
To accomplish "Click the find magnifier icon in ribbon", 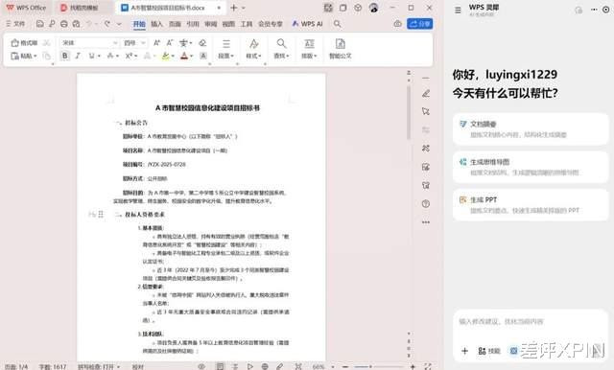I will (x=281, y=43).
